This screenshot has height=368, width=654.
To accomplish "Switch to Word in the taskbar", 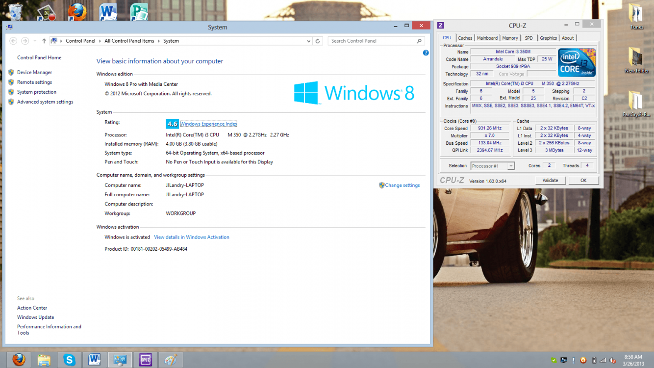I will [95, 360].
